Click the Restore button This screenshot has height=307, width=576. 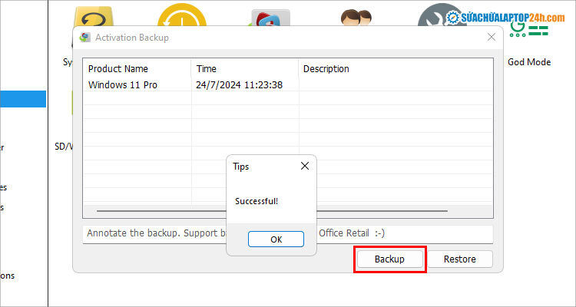(459, 259)
